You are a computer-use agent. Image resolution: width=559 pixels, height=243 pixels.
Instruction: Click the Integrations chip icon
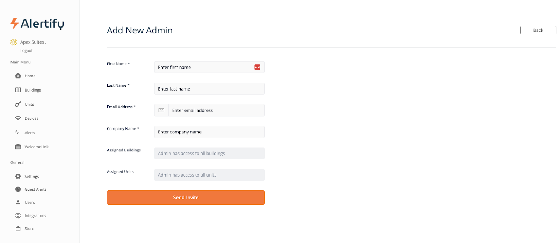pos(18,216)
